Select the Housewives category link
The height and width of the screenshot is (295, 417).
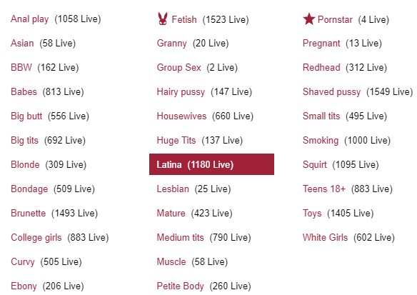(181, 116)
